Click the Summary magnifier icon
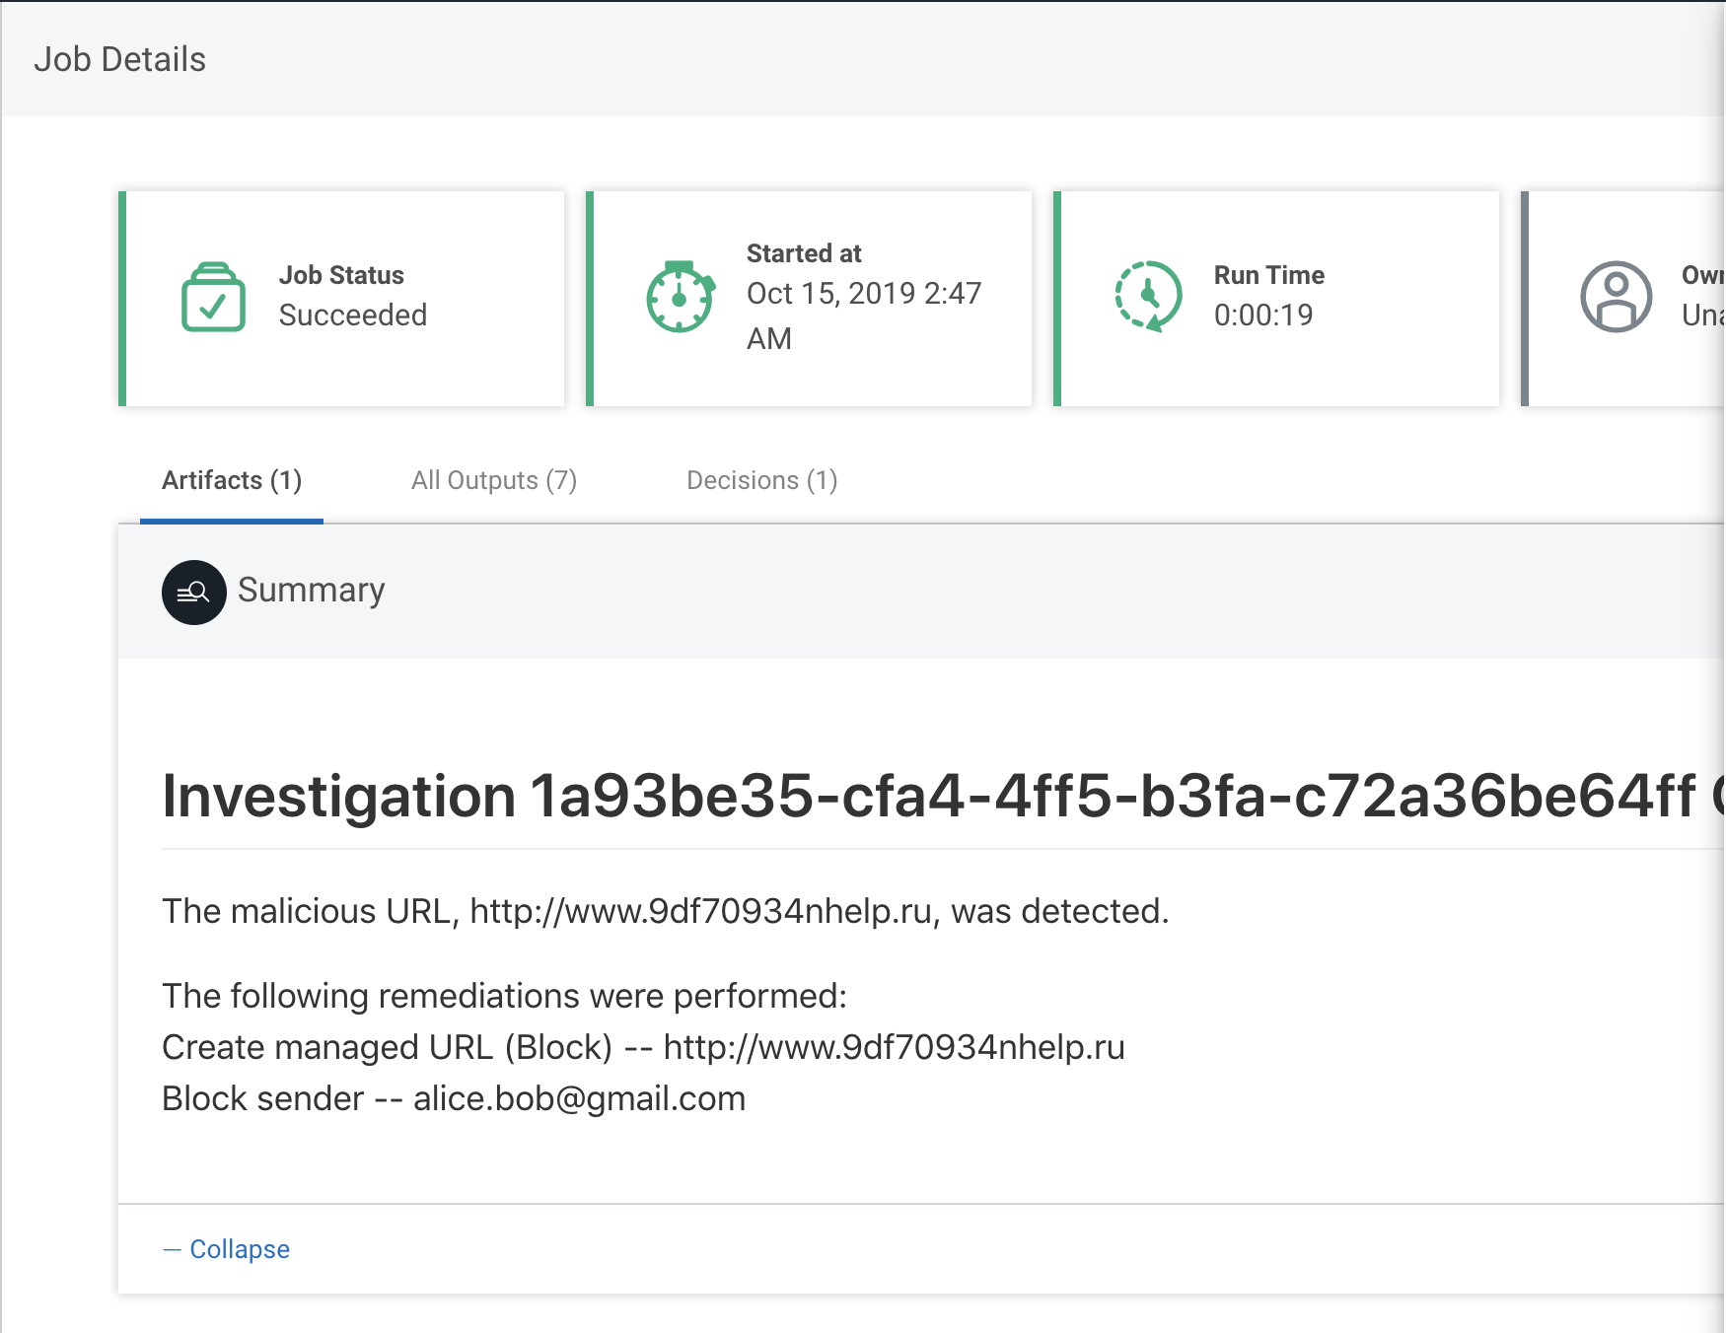Image resolution: width=1726 pixels, height=1333 pixels. coord(194,593)
